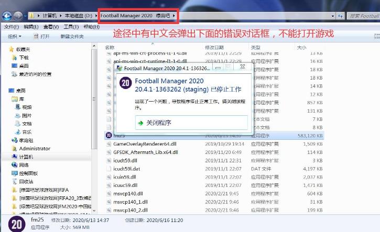Open the 组织 dropdown in toolbar
Viewport: 380px width, 232px height.
(x=15, y=37)
